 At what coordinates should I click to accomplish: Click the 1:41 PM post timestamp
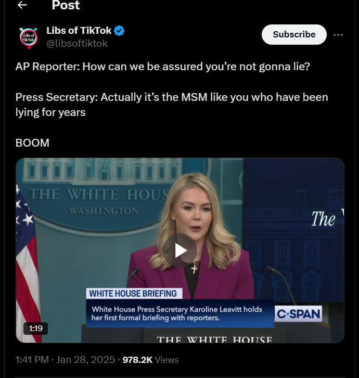(x=32, y=360)
